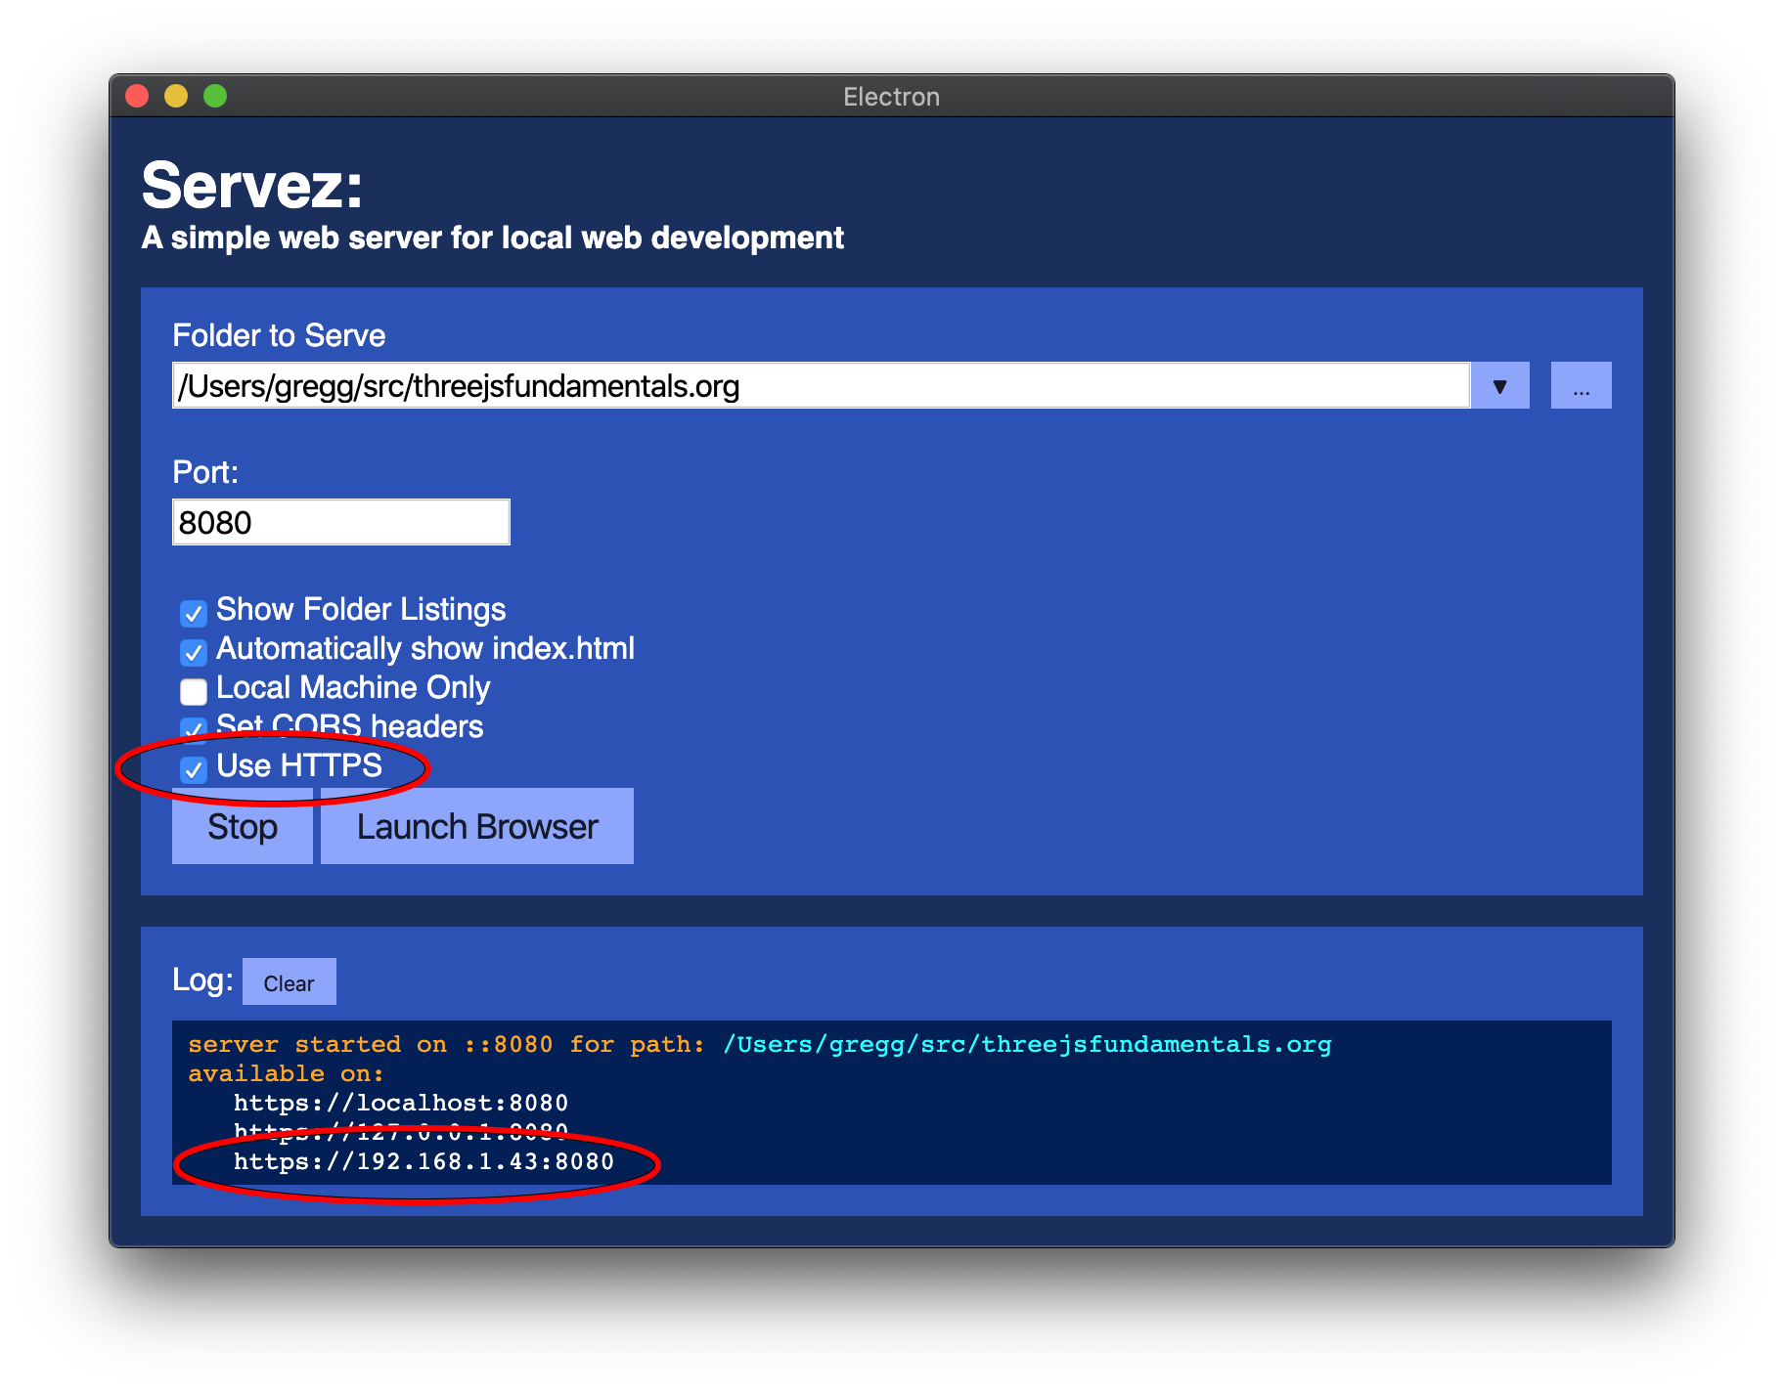Open the https://localhost:8080 log link

click(x=400, y=1103)
